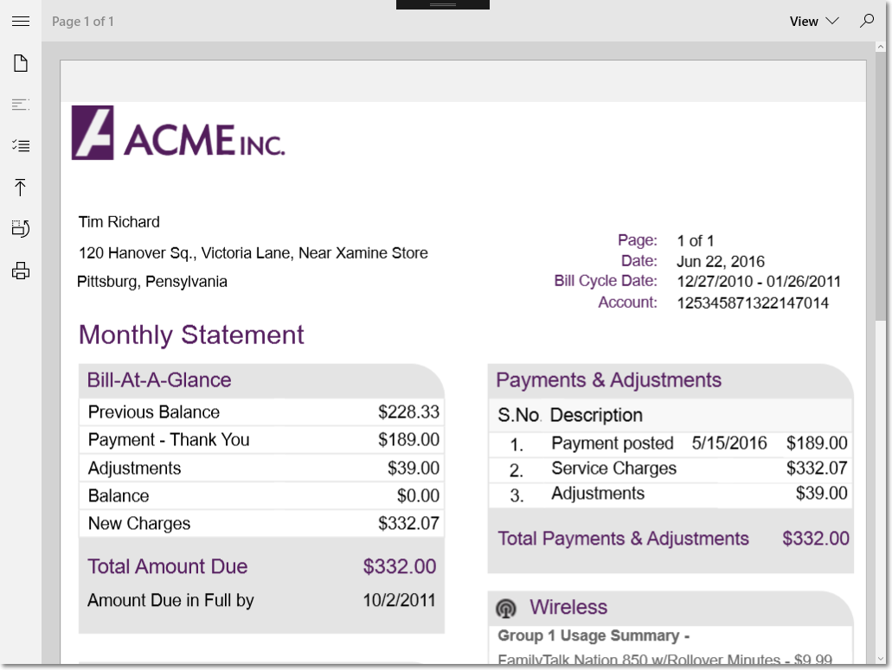The width and height of the screenshot is (892, 670).
Task: Click the Payments & Adjustments section header
Action: click(x=608, y=380)
